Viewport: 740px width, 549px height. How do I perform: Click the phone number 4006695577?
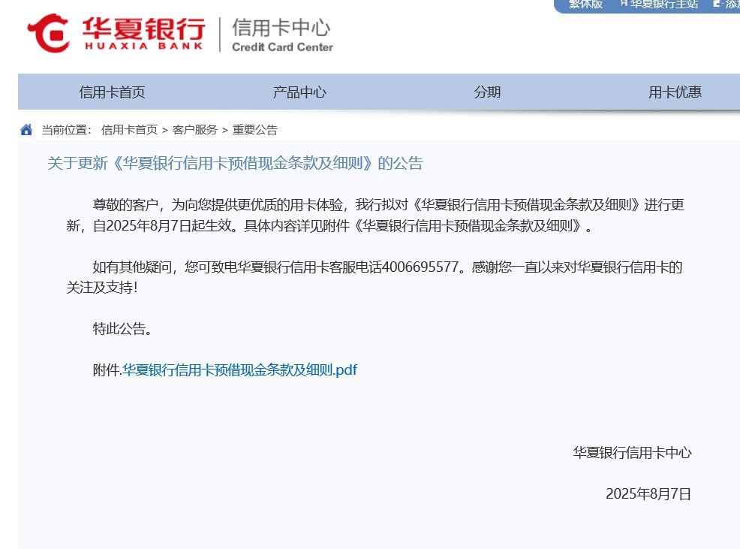(420, 267)
